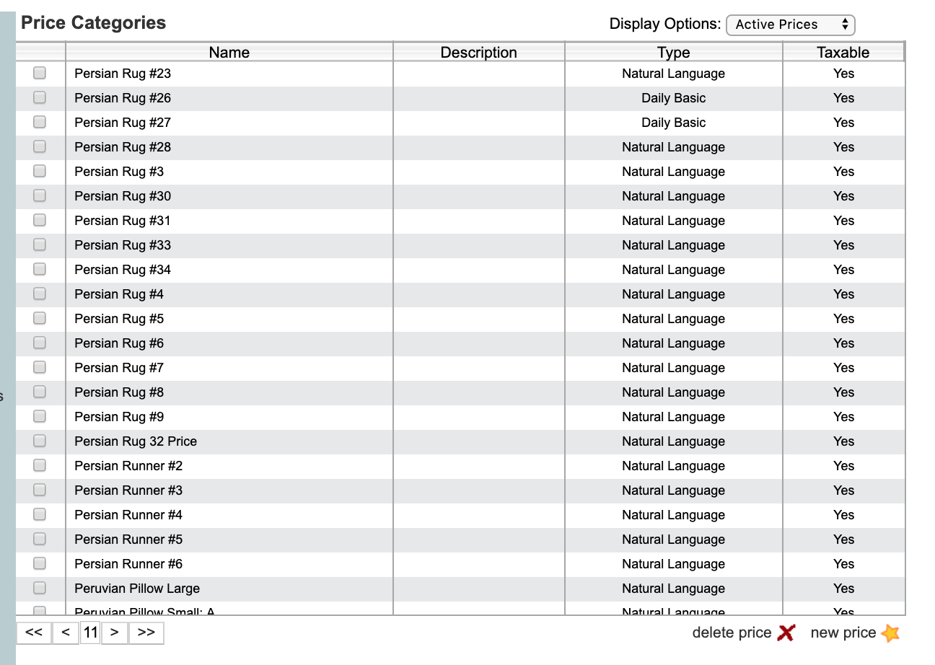Viewport: 935px width, 665px height.
Task: Click the star new price icon
Action: tap(891, 633)
